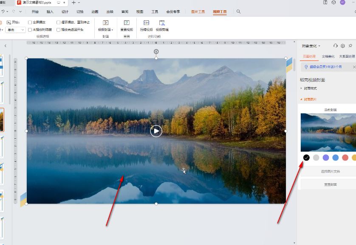Pin the 对象美化 side panel

point(350,46)
